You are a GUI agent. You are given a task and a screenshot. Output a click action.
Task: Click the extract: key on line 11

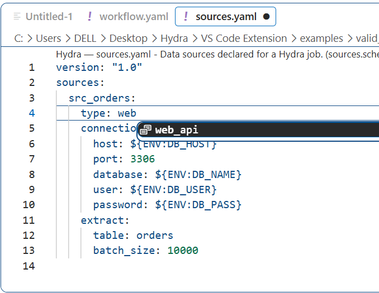105,220
